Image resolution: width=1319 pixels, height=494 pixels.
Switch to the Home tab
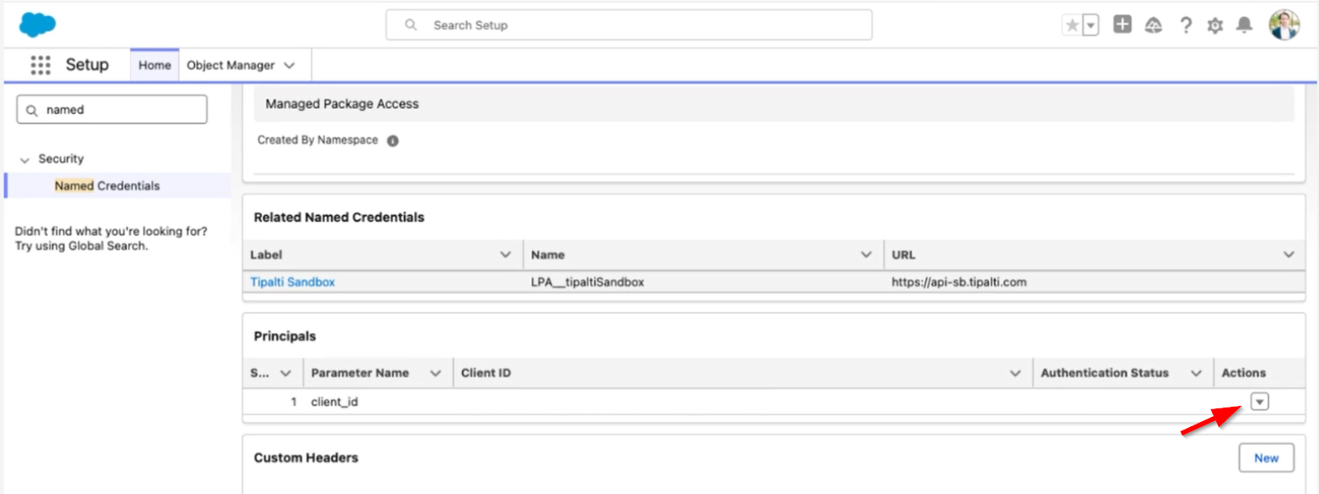(x=154, y=65)
